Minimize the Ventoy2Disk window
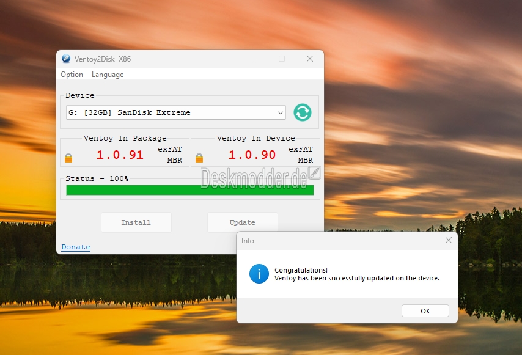 (x=254, y=59)
